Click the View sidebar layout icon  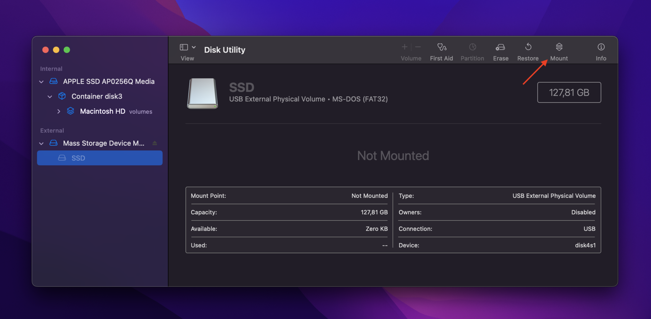[184, 47]
